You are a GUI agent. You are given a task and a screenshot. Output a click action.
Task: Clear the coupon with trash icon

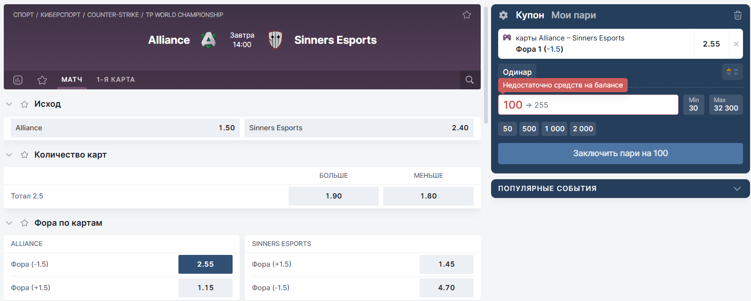(738, 15)
